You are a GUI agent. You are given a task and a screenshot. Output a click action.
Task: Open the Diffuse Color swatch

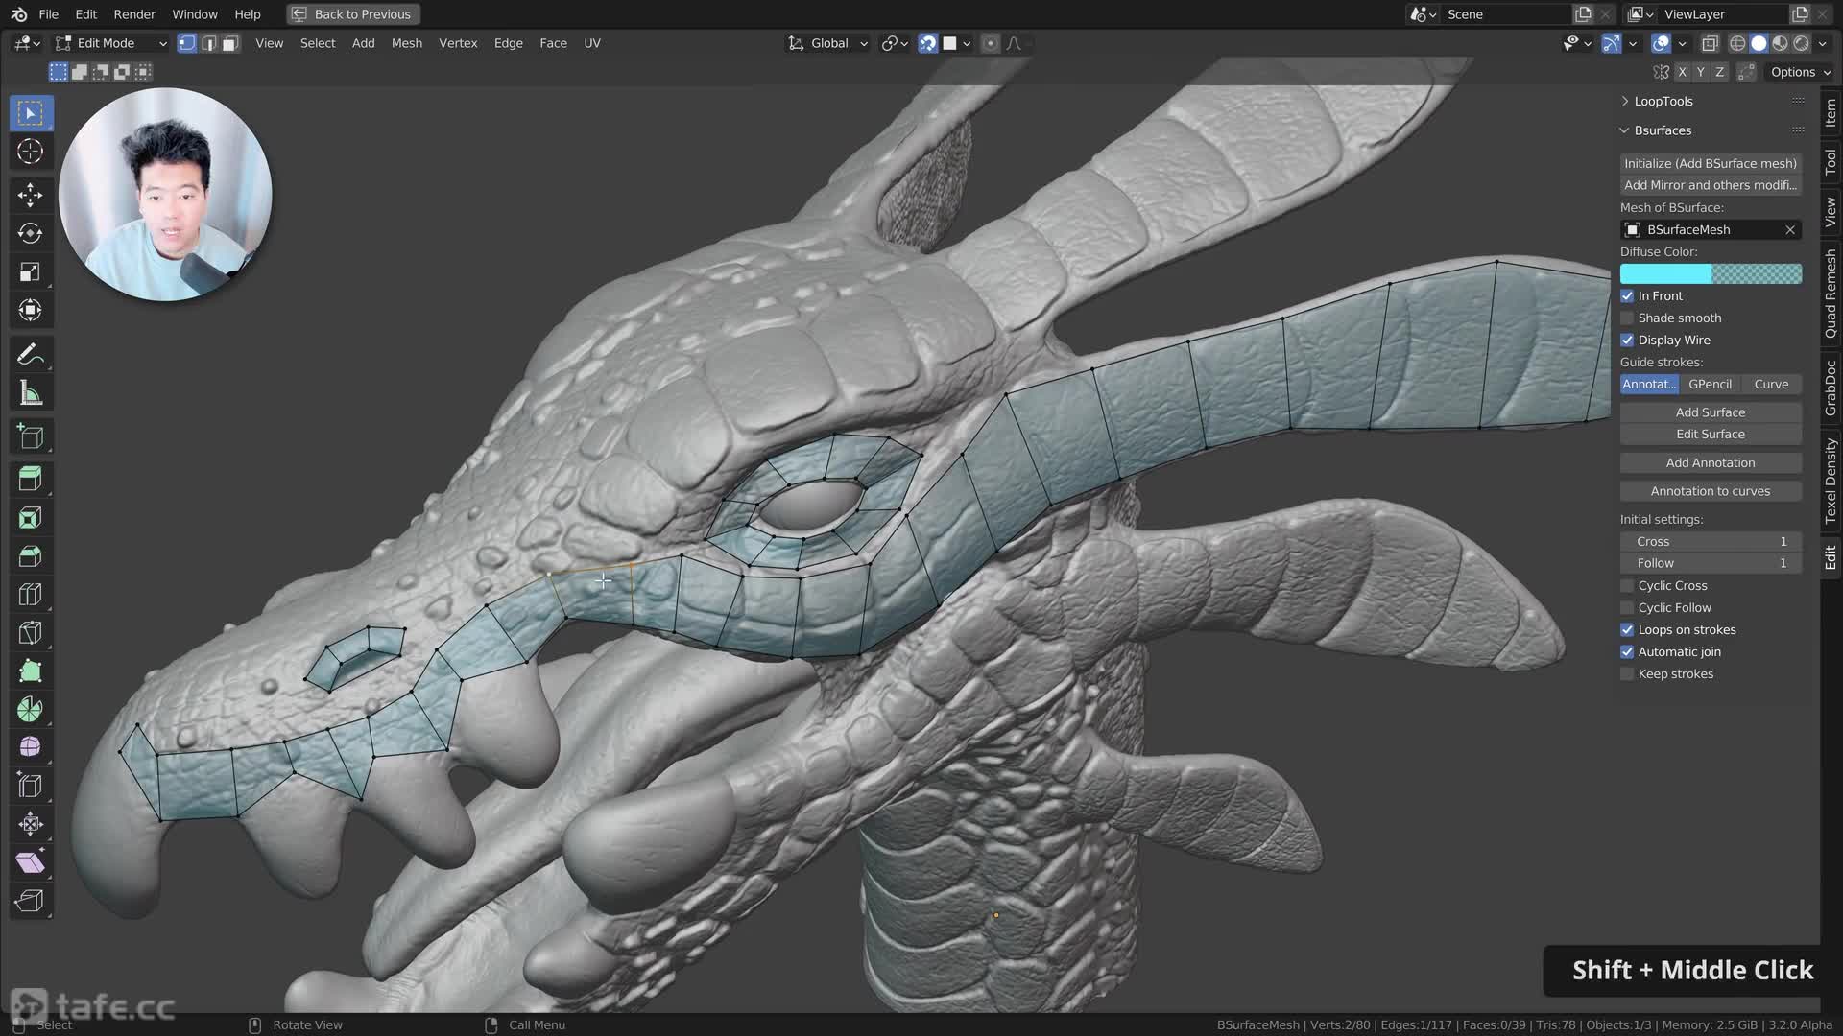point(1710,274)
